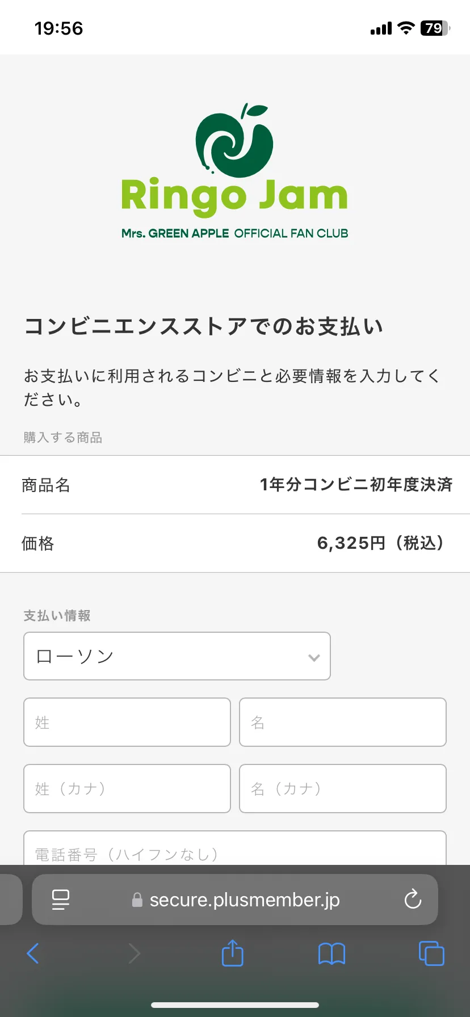The height and width of the screenshot is (1017, 470).
Task: Expand the store selector chevron
Action: click(x=314, y=658)
